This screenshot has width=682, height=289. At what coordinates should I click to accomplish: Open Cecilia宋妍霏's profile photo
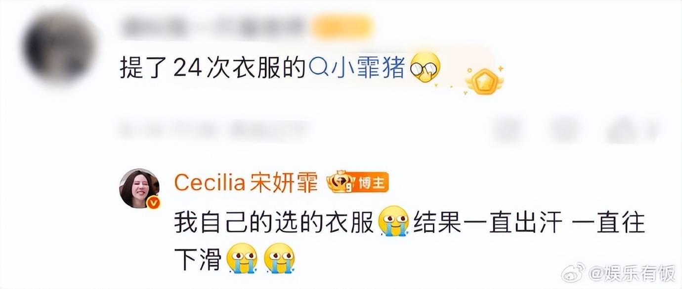[x=140, y=188]
